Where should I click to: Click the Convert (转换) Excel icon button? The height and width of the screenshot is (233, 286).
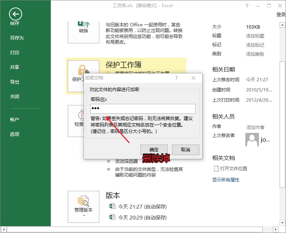tap(84, 32)
